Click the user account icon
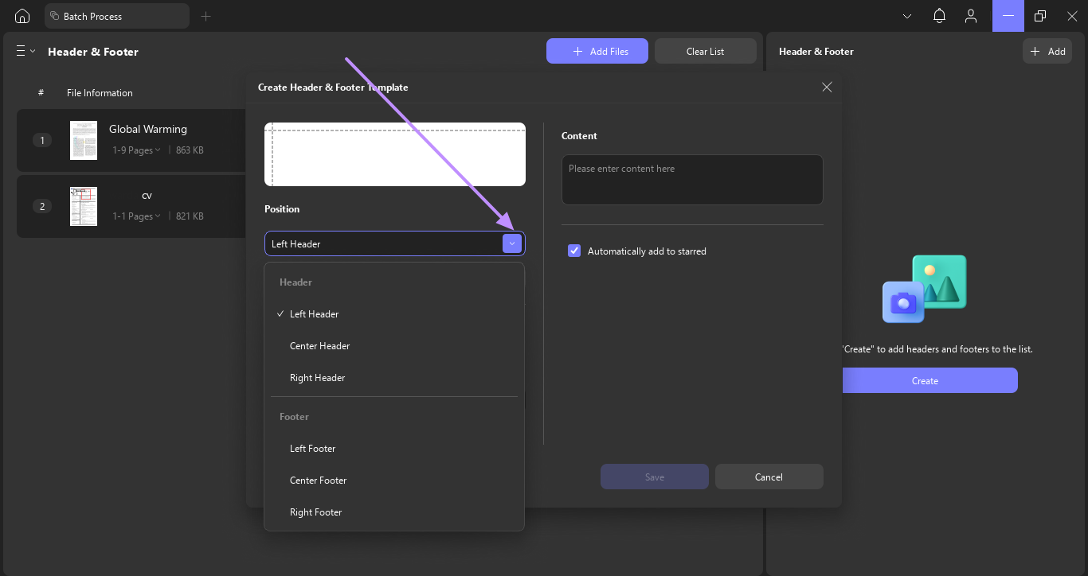Screen dimensions: 1088x576 pyautogui.click(x=971, y=15)
